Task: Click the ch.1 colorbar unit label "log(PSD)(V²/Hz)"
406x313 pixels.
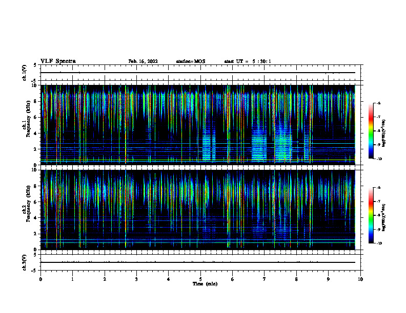Action: tap(384, 133)
